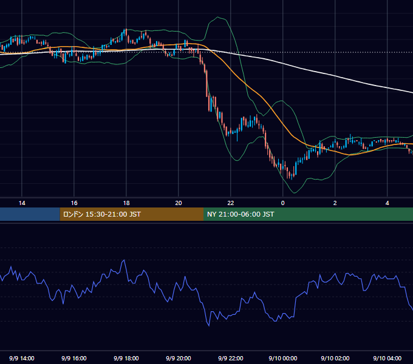Image resolution: width=413 pixels, height=364 pixels.
Task: Click the 9/10 00:00 date label
Action: point(282,358)
